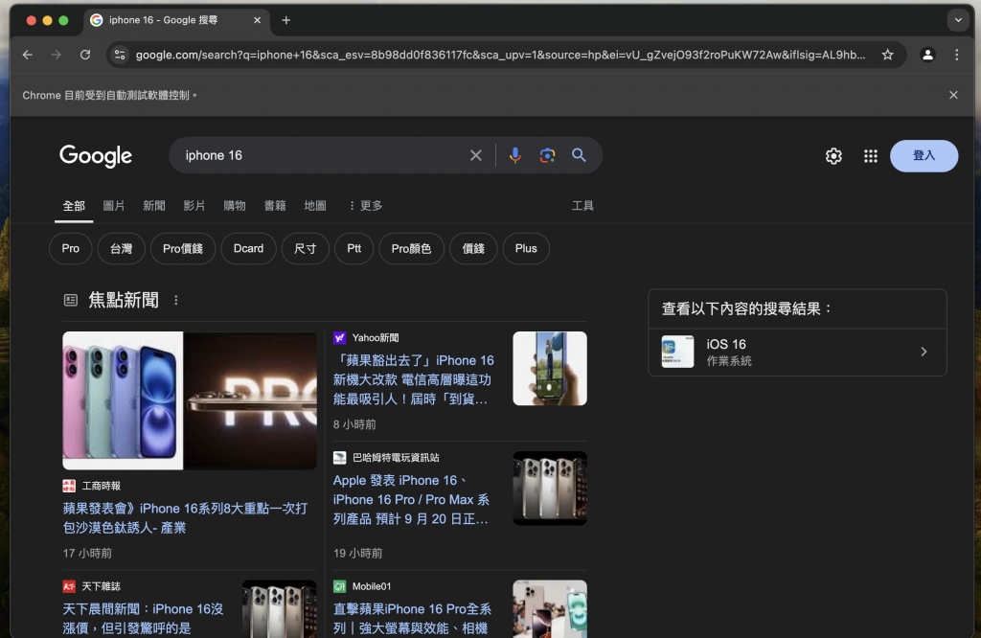Apply the Dcard filter chip
The height and width of the screenshot is (638, 981).
click(x=248, y=248)
